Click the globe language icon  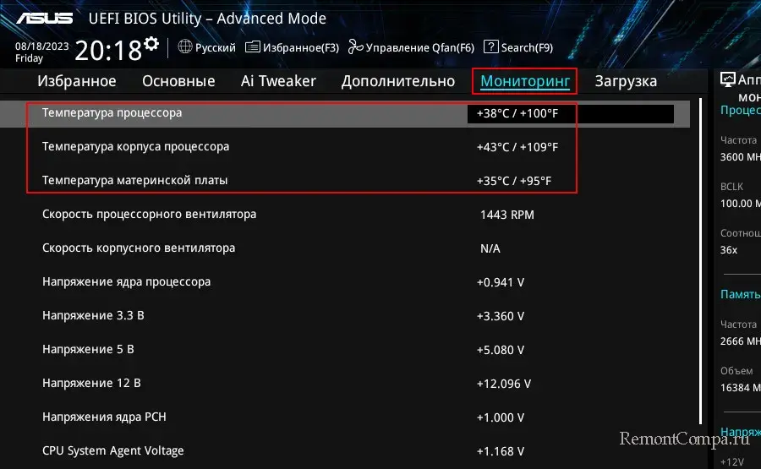pos(185,47)
